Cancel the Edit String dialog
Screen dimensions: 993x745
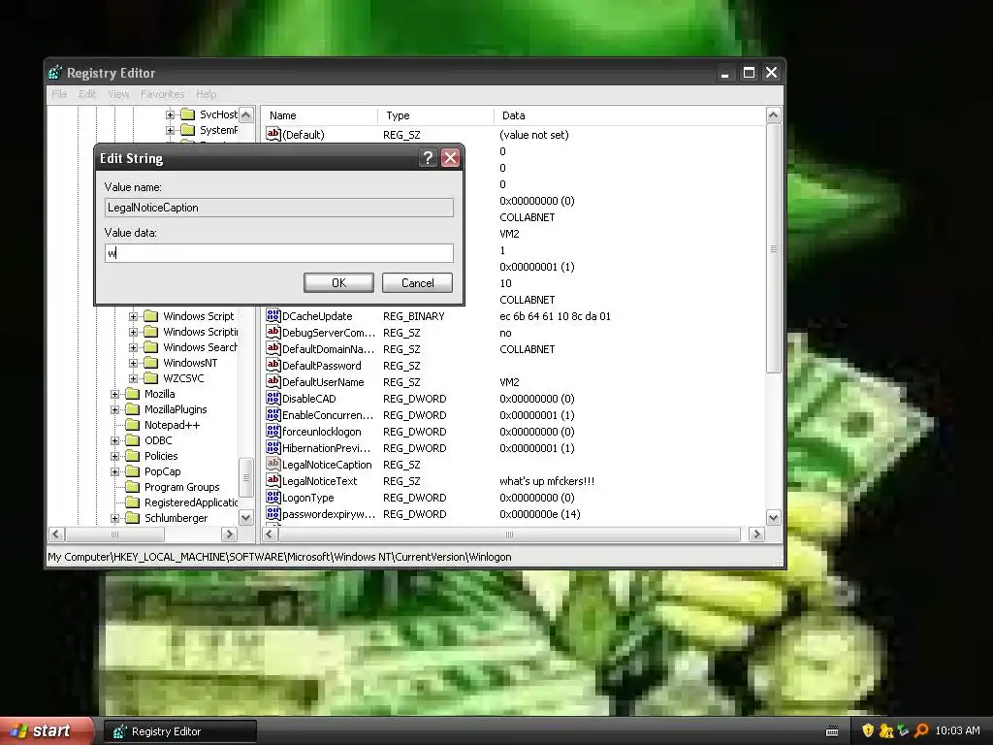tap(417, 282)
